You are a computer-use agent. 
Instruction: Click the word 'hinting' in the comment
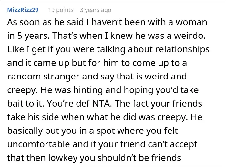click(x=88, y=90)
